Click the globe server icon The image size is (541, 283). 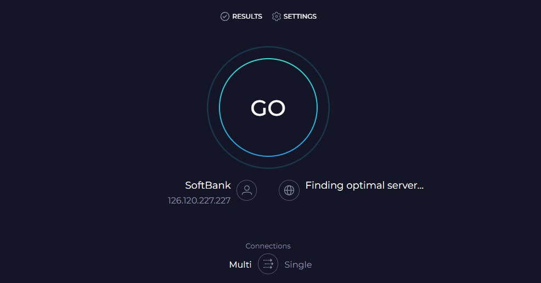[289, 190]
